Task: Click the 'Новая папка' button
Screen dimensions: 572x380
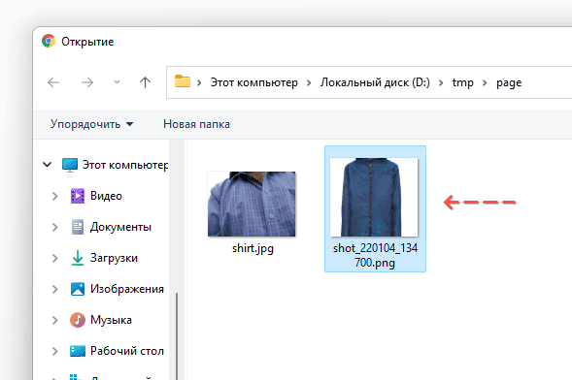Action: [196, 124]
